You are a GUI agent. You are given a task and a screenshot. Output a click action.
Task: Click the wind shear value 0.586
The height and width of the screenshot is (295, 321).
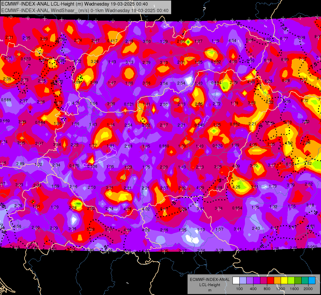pyautogui.click(x=6, y=100)
